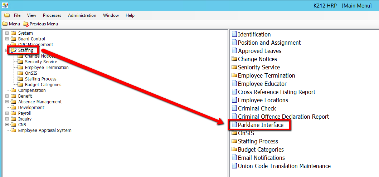Viewport: 379px width, 177px height.
Task: Click the Change Notices folder icon in right pane
Action: click(235, 59)
